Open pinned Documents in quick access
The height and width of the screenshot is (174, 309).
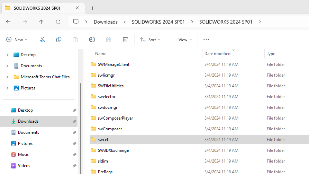pyautogui.click(x=29, y=132)
